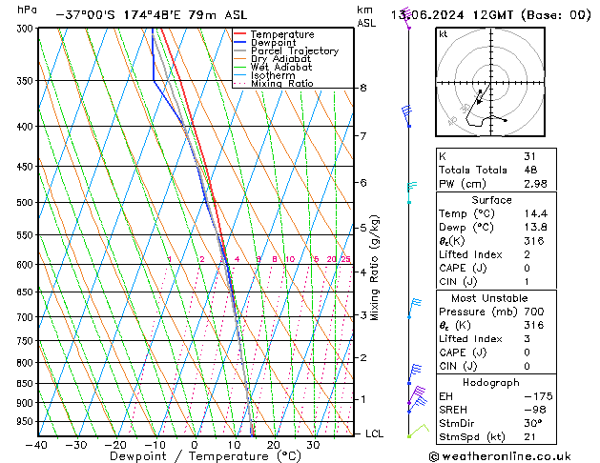Click the pink dotted Mixing Ratio legend line

click(x=240, y=83)
